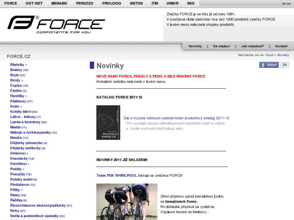Open the Objímky sedlovky category
Image resolution: width=294 pixels, height=220 pixels.
tap(28, 148)
